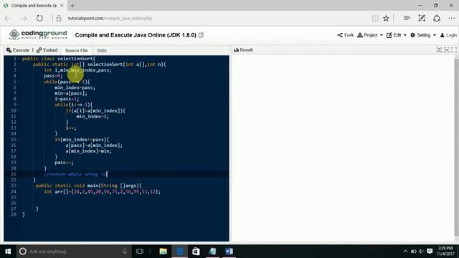Click the taskbar clock 2:29 PM
Viewport: 459px width, 258px height.
pos(445,251)
